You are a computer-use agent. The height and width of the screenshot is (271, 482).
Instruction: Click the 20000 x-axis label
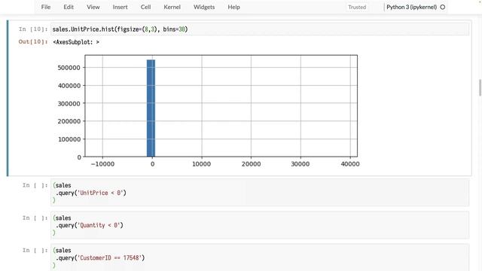251,164
